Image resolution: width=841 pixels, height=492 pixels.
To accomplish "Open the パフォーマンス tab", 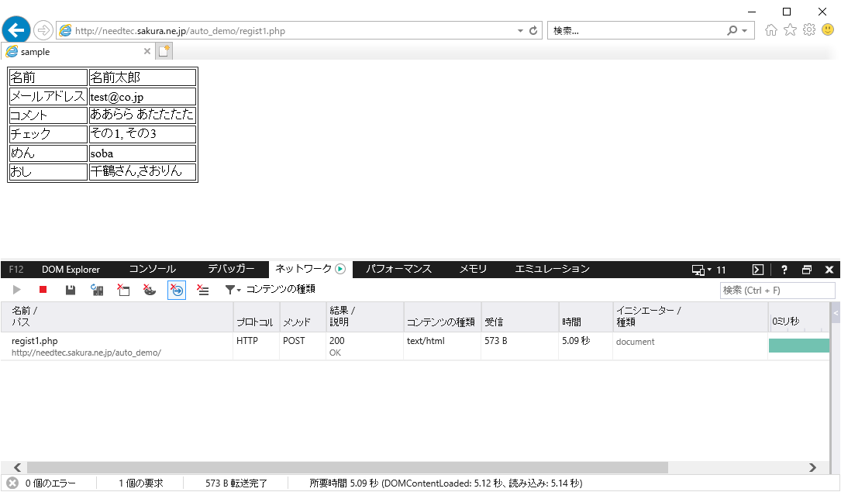I will (x=398, y=269).
